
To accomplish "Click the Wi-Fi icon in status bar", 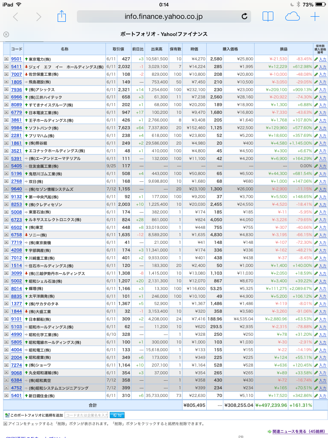I will 18,4.
